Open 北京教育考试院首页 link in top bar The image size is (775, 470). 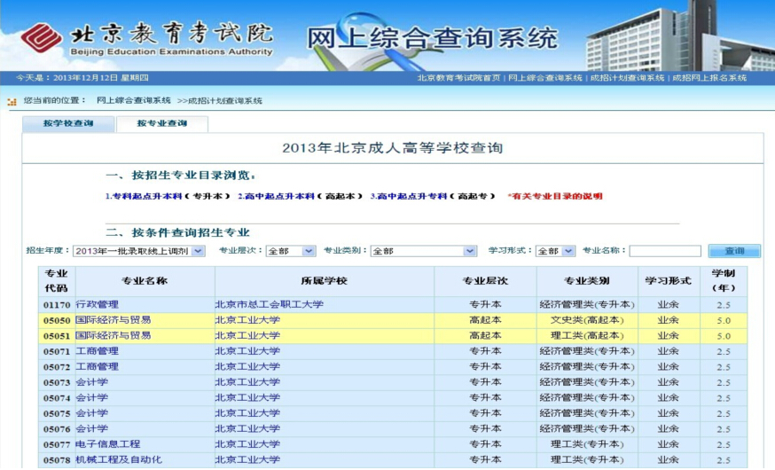pos(458,78)
